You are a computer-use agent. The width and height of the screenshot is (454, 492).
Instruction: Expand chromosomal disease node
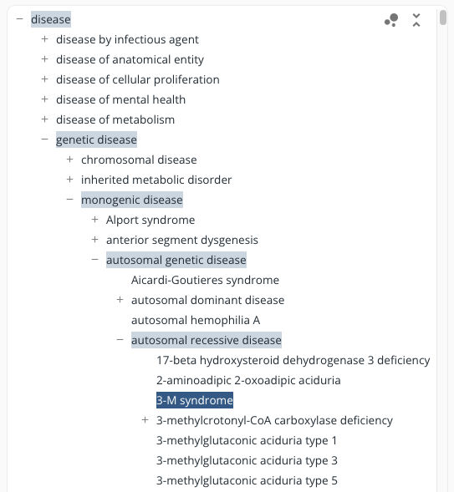(x=69, y=160)
